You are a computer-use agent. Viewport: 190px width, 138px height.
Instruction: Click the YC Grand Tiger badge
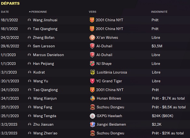tap(92, 81)
